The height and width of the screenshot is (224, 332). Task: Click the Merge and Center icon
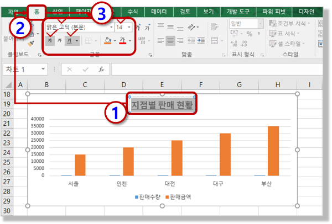point(215,40)
